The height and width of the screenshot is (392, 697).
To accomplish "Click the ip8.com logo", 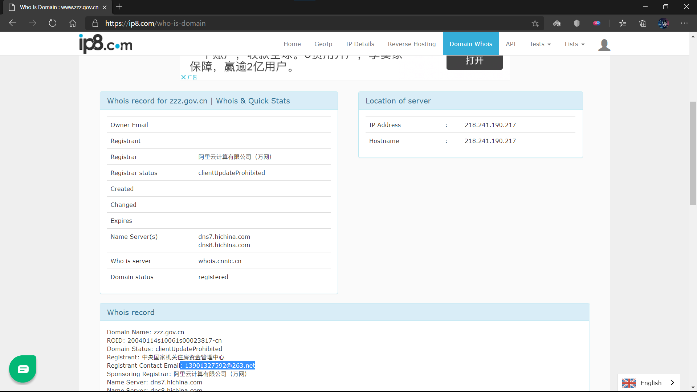I will point(106,44).
